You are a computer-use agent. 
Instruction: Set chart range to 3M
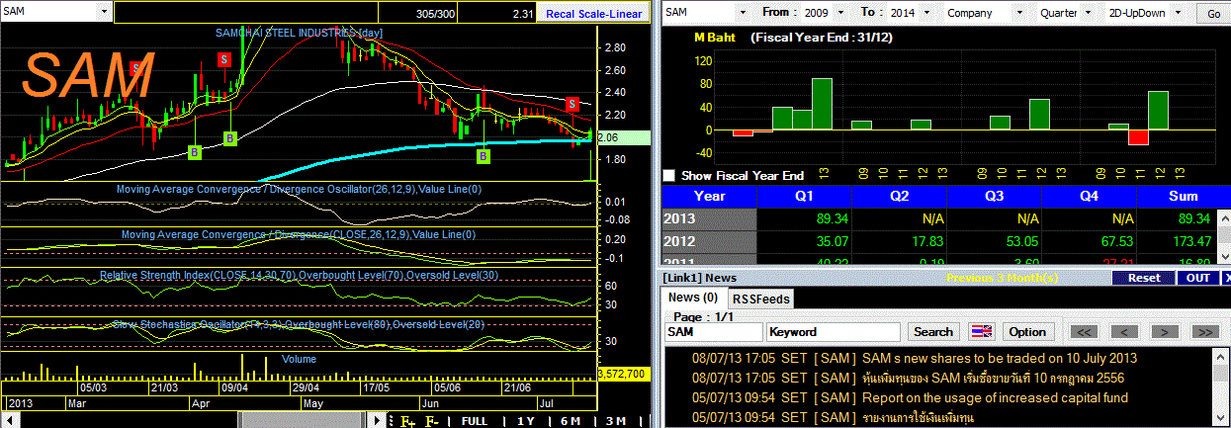point(615,421)
